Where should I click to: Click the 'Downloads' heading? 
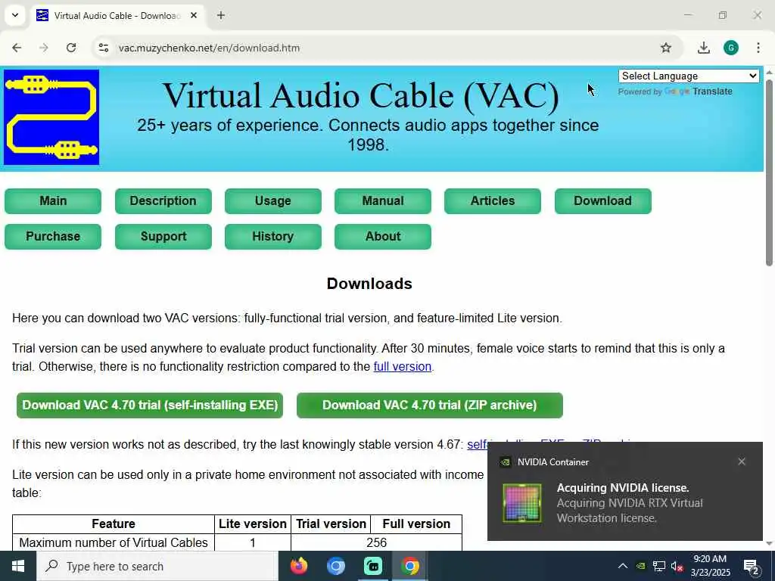click(x=369, y=284)
